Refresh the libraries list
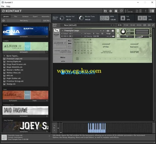Image resolution: width=156 pixels, height=144 pixels. (x=4, y=21)
